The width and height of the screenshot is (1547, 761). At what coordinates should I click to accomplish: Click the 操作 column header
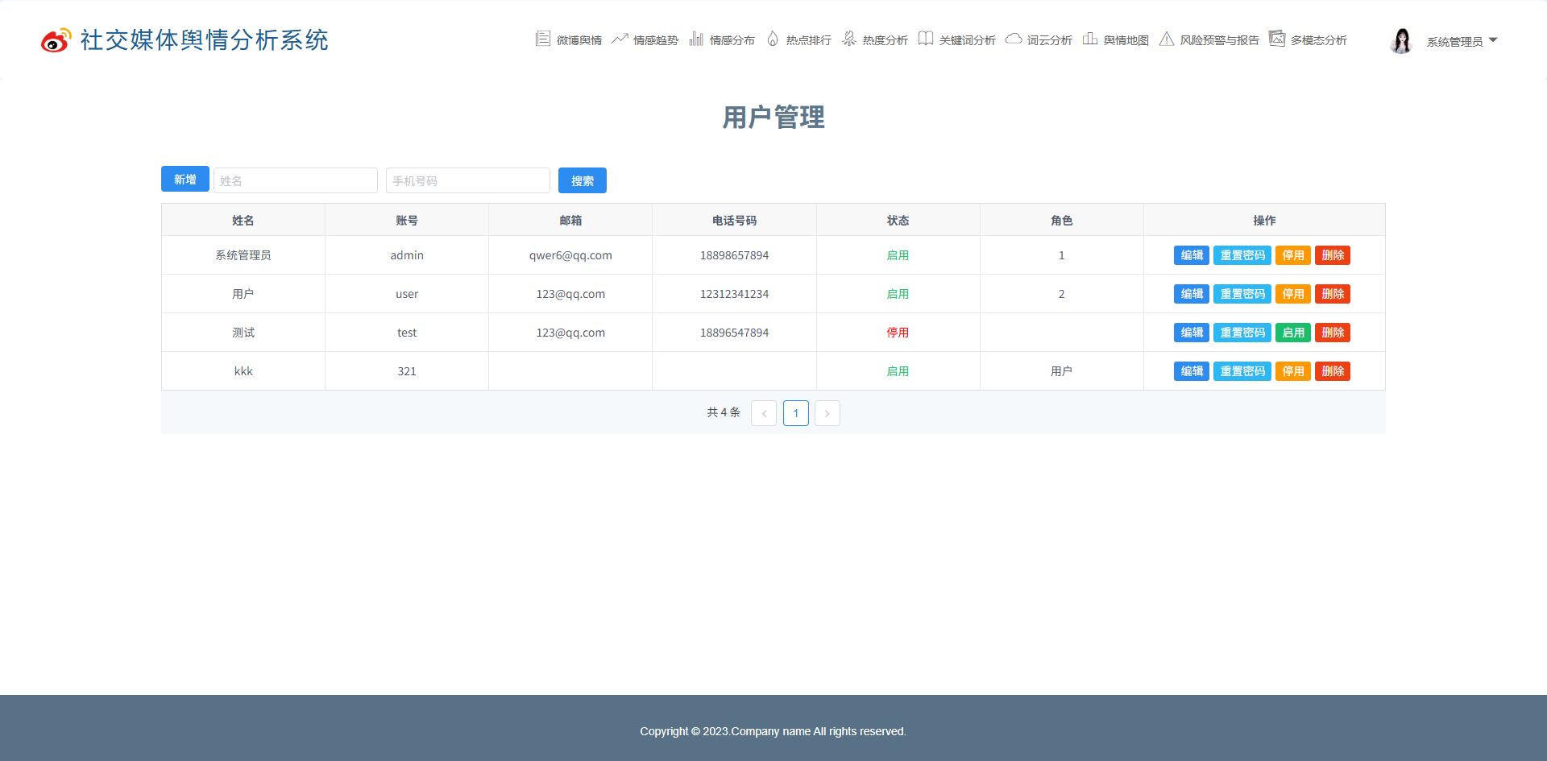click(1264, 221)
